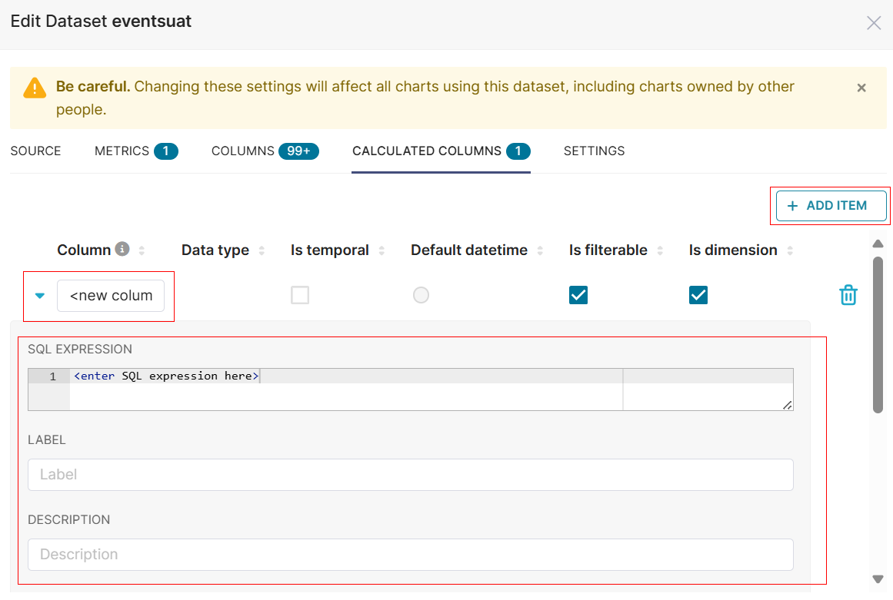Click the Add Item button
893x600 pixels.
click(x=831, y=206)
